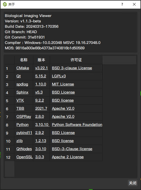
Task: Open the TBB version 2021.7 link
Action: (41, 108)
